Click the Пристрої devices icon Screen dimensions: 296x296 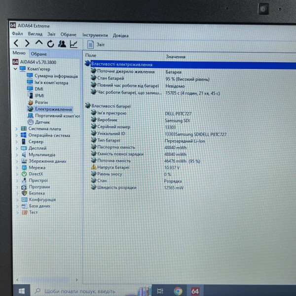click(24, 181)
